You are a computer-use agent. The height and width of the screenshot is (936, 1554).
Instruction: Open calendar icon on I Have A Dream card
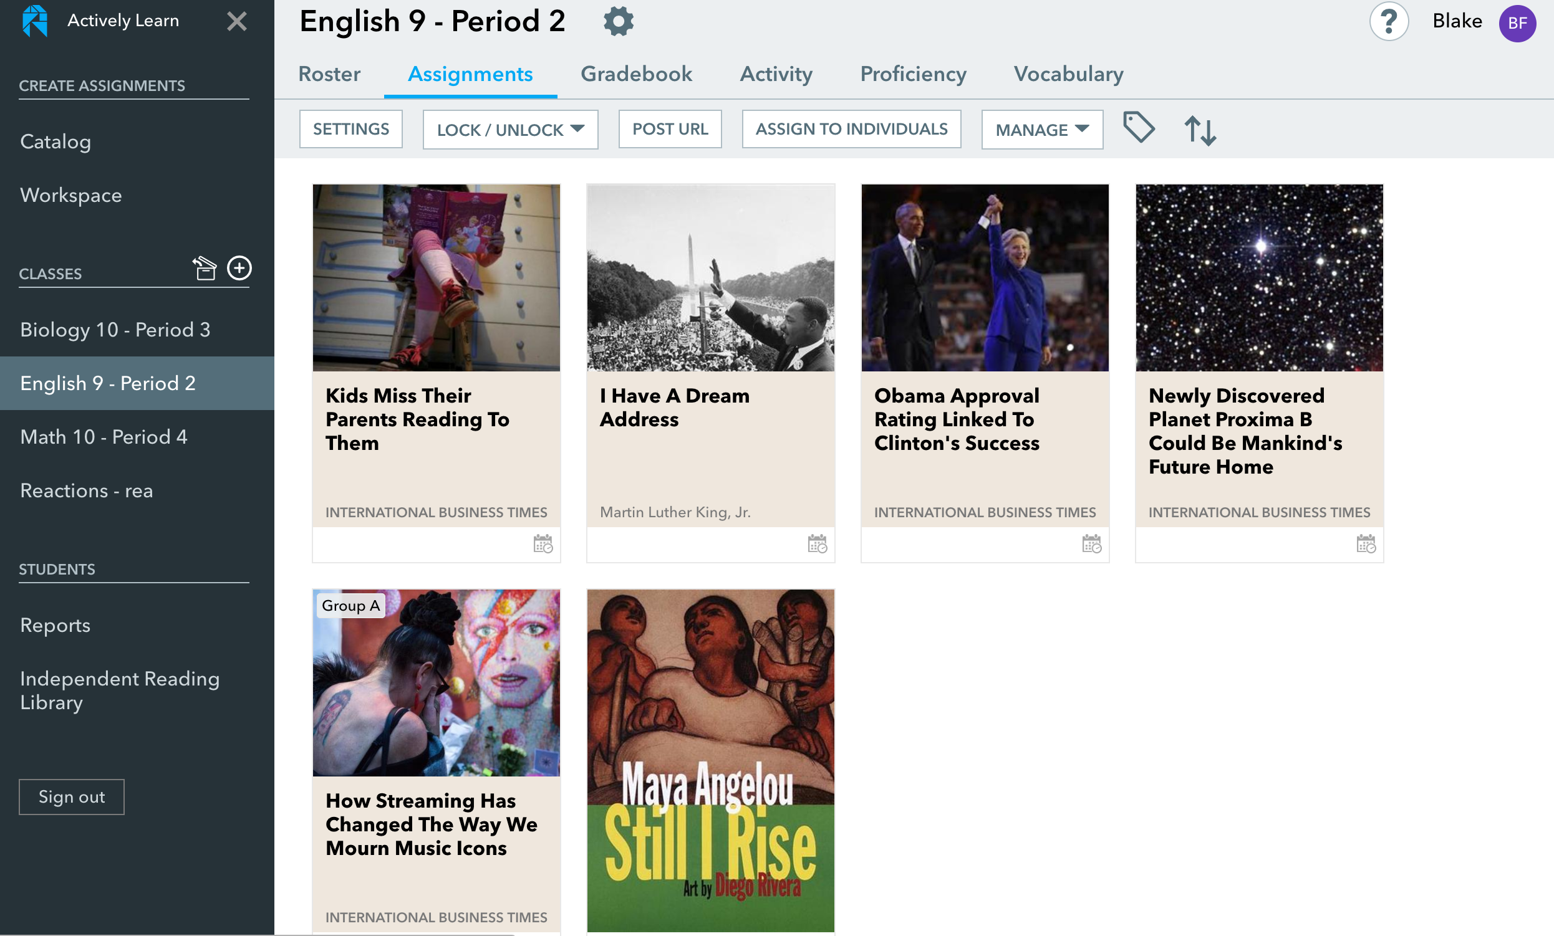pos(817,543)
